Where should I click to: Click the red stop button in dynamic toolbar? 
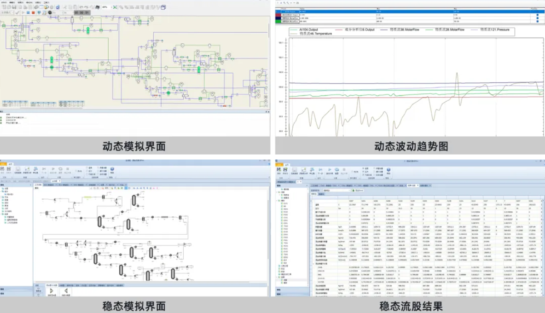point(33,13)
